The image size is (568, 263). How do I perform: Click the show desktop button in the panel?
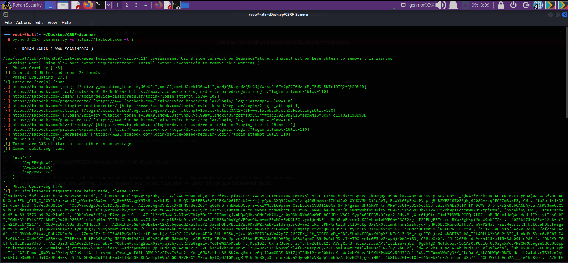50,5
